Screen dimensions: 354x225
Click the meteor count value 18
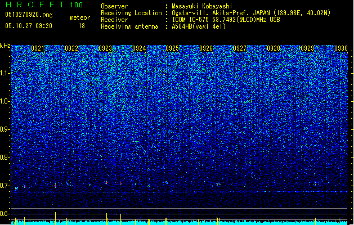(x=82, y=26)
